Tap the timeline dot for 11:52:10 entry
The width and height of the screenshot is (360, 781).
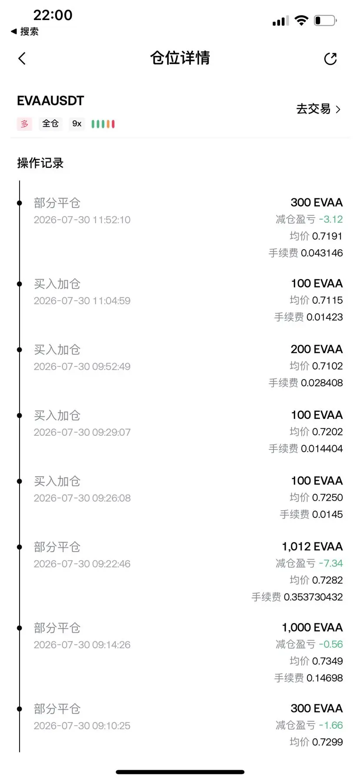[x=20, y=203]
